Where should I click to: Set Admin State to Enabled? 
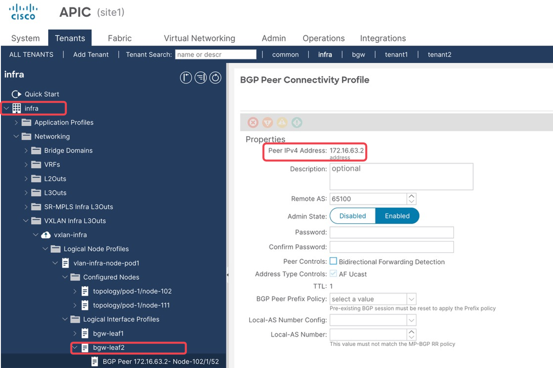pyautogui.click(x=397, y=216)
